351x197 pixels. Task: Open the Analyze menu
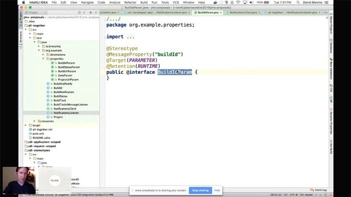click(115, 2)
